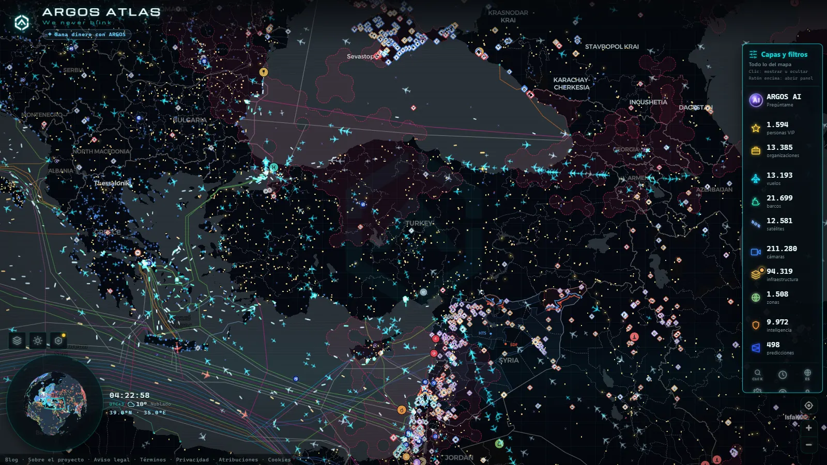Click the '10° Nublado' weather readout
This screenshot has height=465, width=827.
point(149,404)
